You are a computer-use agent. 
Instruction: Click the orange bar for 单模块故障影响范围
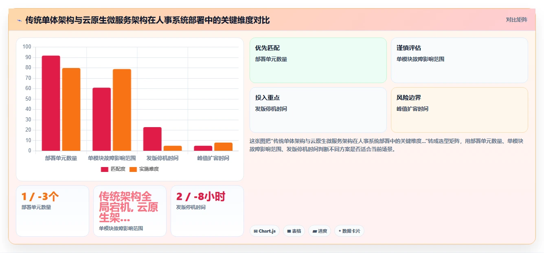tap(122, 110)
